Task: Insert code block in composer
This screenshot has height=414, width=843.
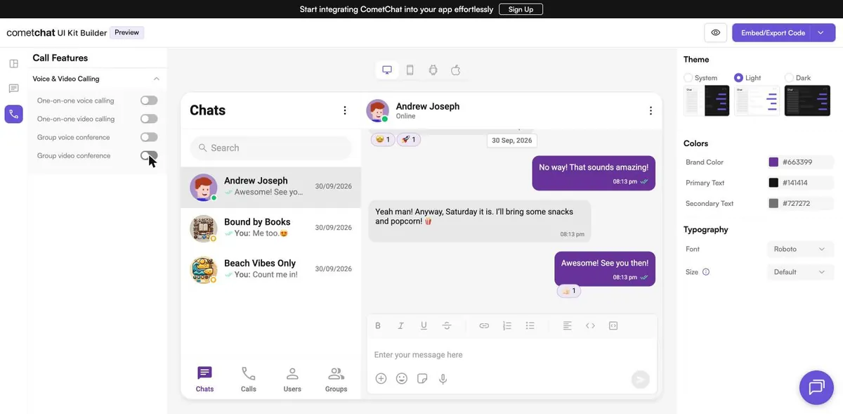Action: [613, 325]
